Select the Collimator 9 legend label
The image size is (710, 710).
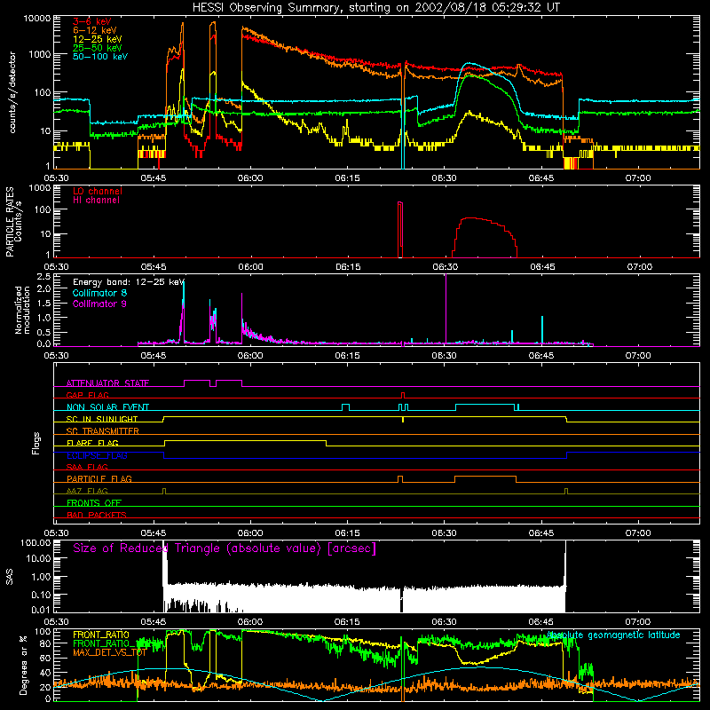click(99, 304)
